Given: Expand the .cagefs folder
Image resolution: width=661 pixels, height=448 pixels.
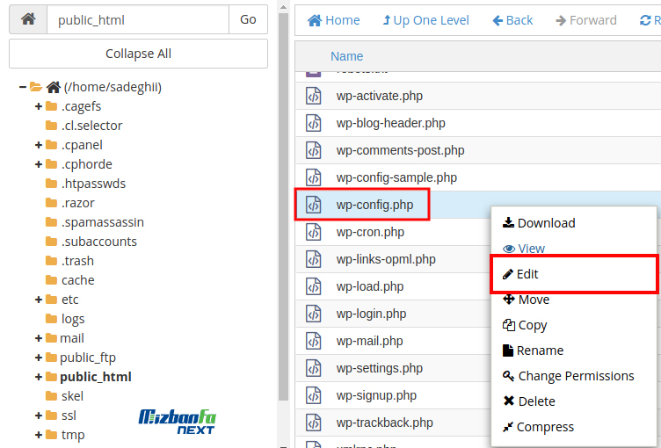Looking at the screenshot, I should tap(39, 106).
